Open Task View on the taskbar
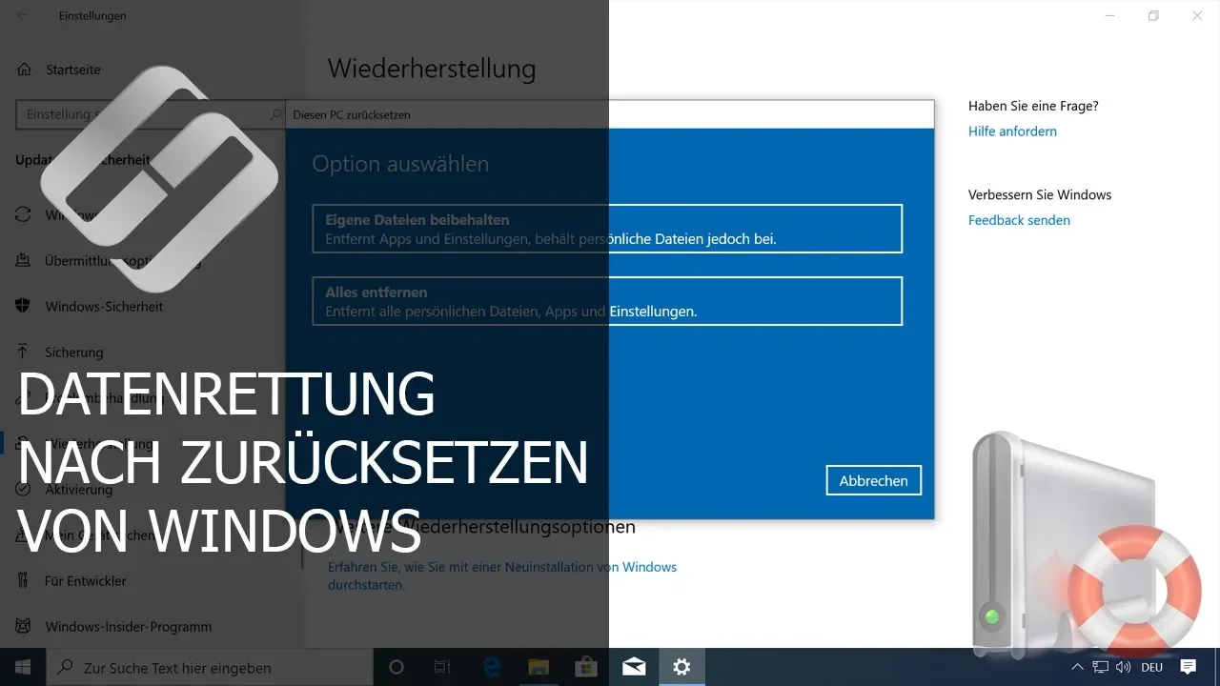Screen dimensions: 1220x686 click(442, 667)
